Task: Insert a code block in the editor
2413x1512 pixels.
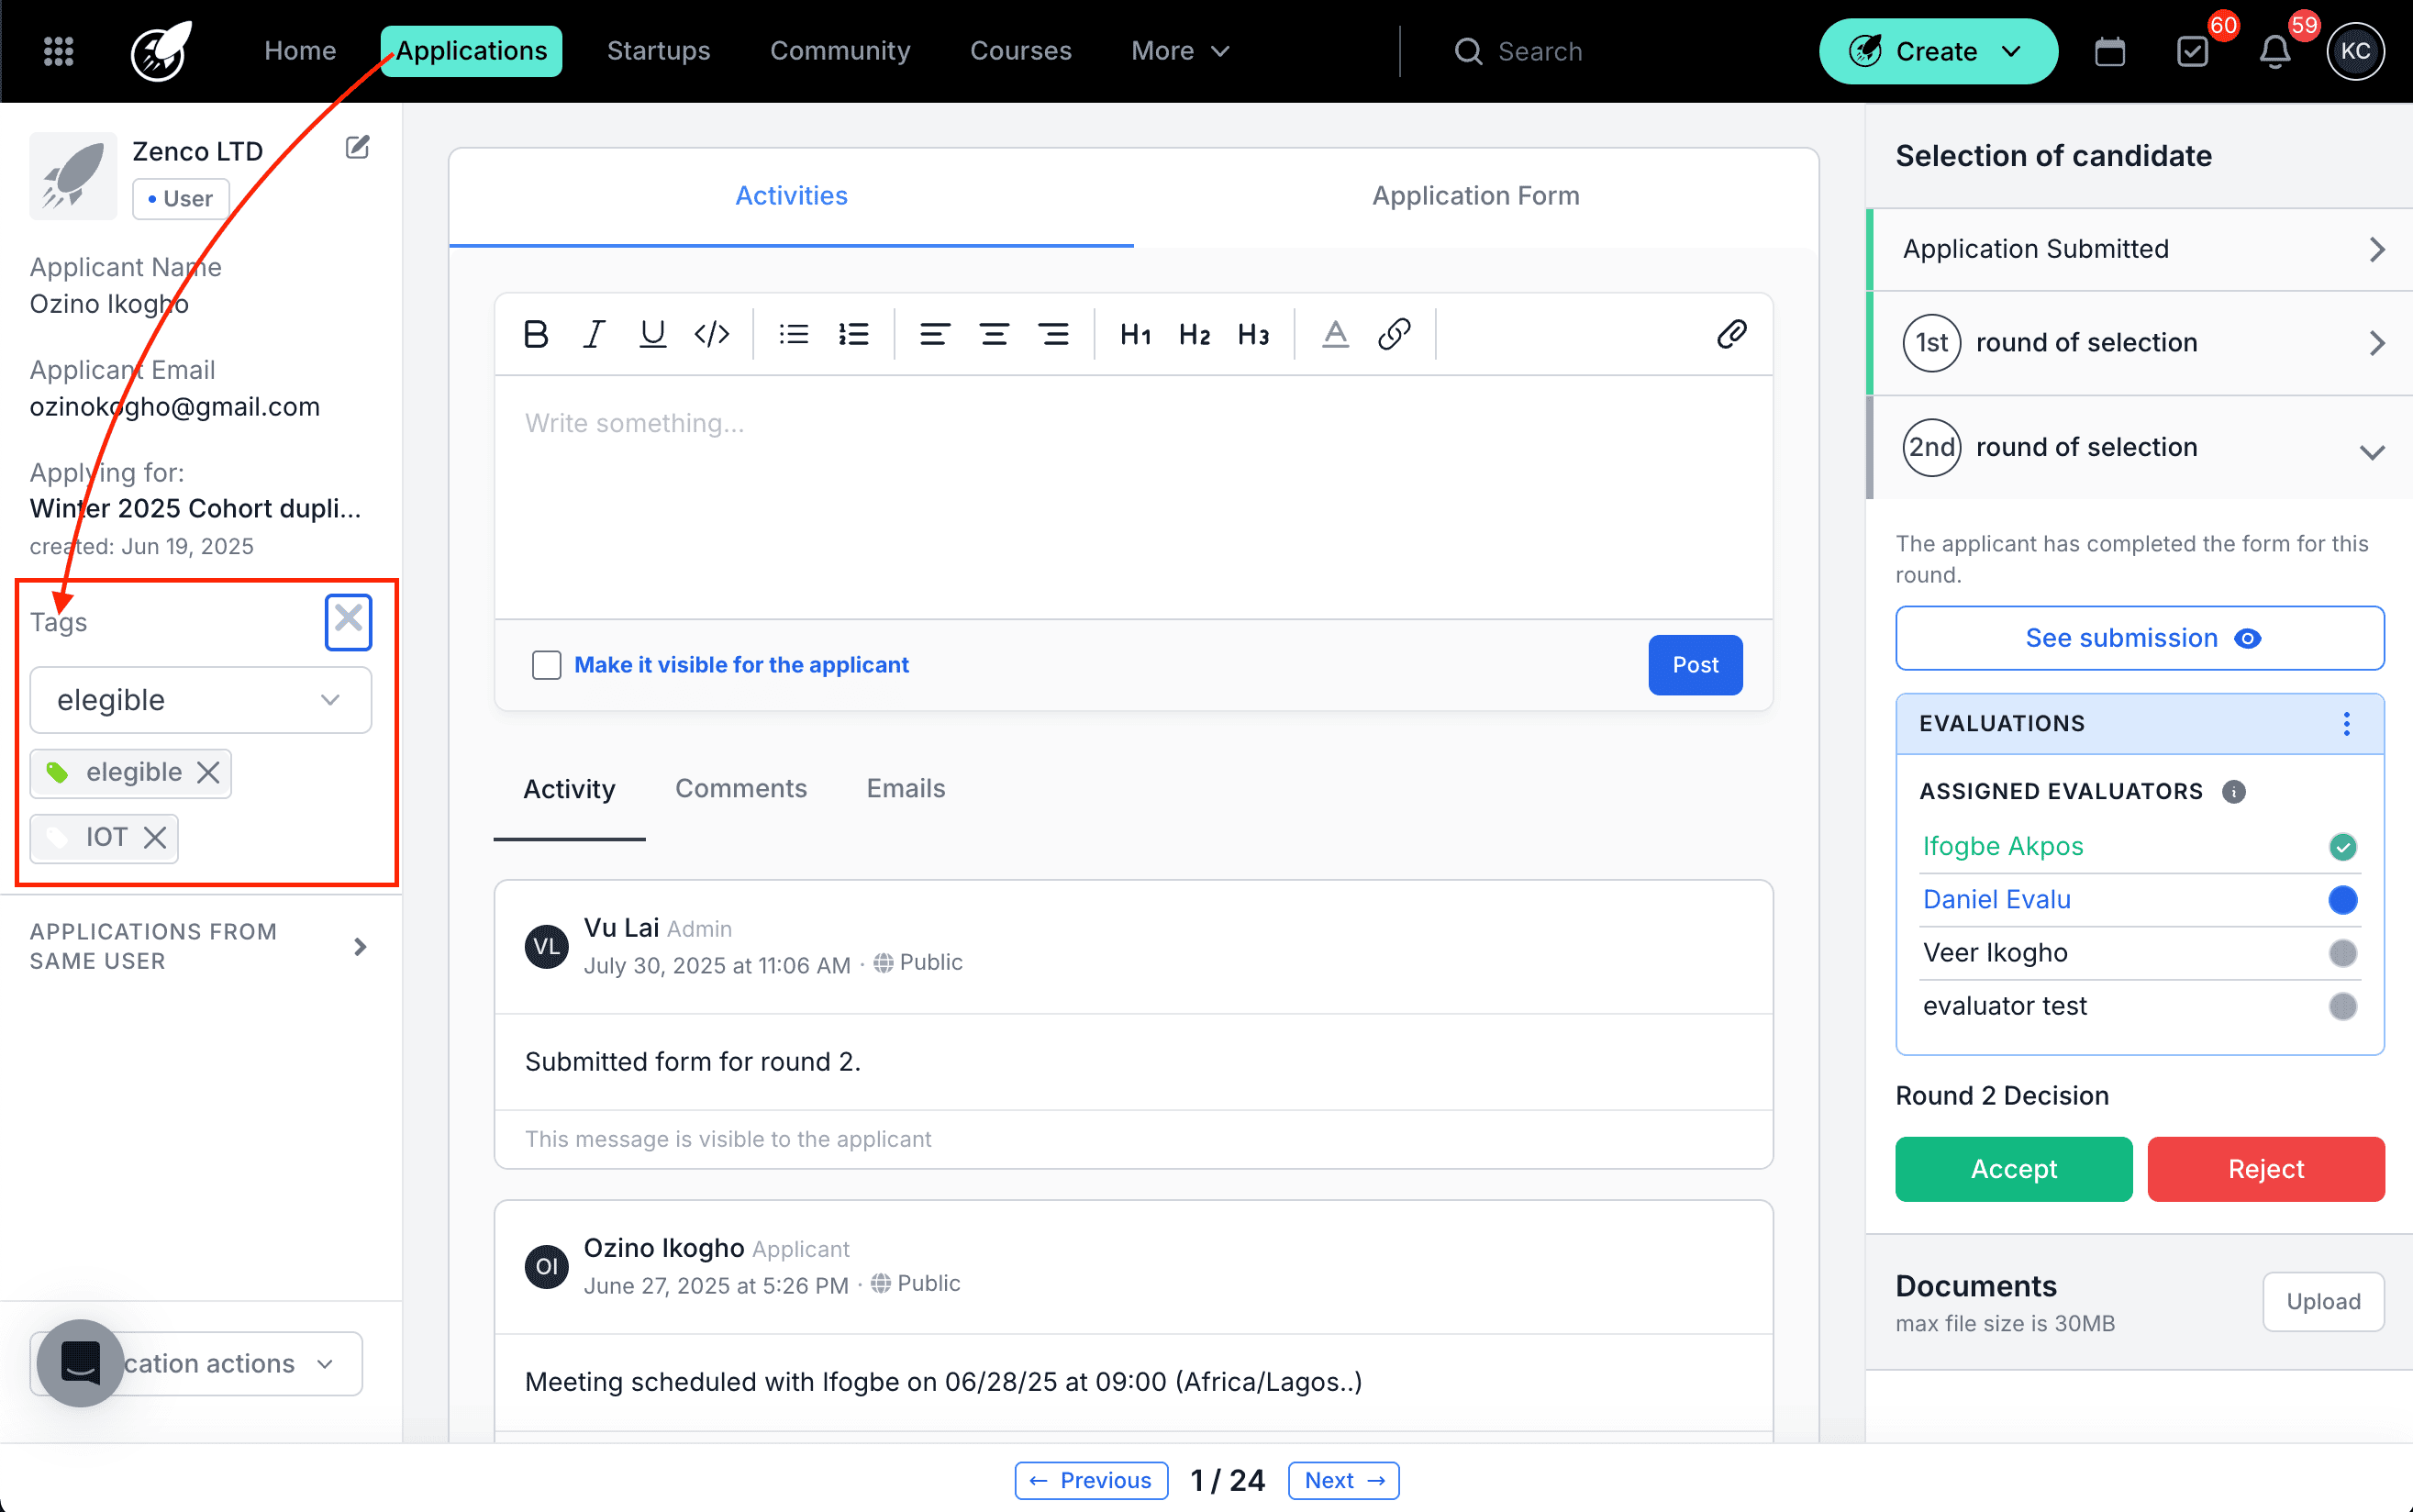Action: pos(711,334)
